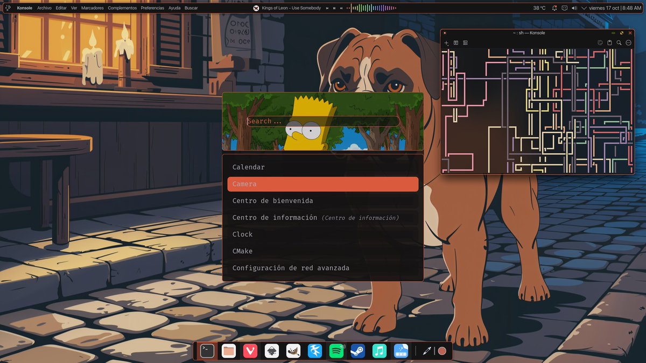
Task: Open the Konsole three-dots menu button
Action: [628, 42]
